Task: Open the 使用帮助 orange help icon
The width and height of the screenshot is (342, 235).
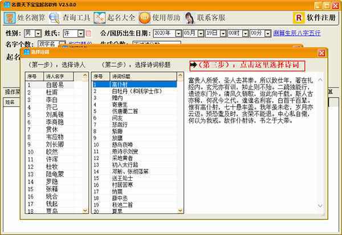Action: (144, 18)
